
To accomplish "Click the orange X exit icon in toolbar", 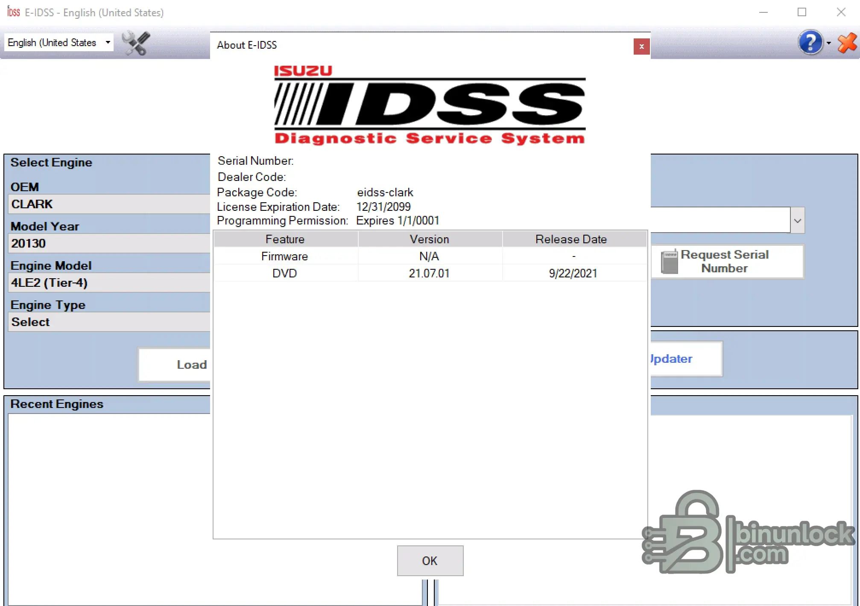I will [847, 43].
